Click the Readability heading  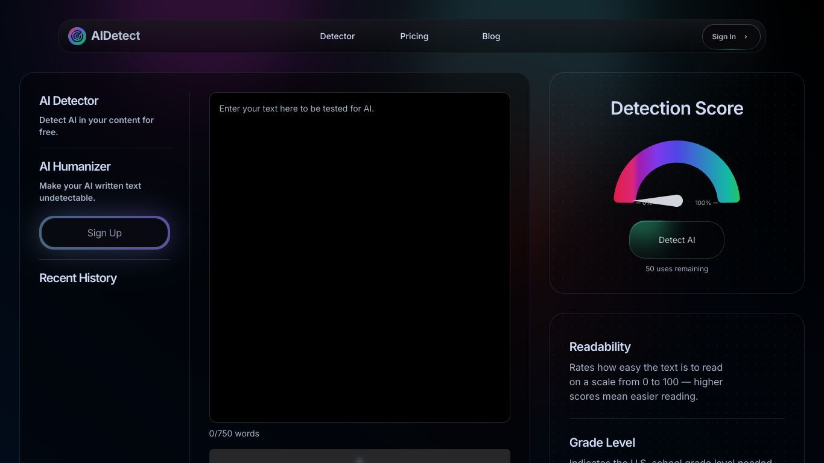[600, 347]
